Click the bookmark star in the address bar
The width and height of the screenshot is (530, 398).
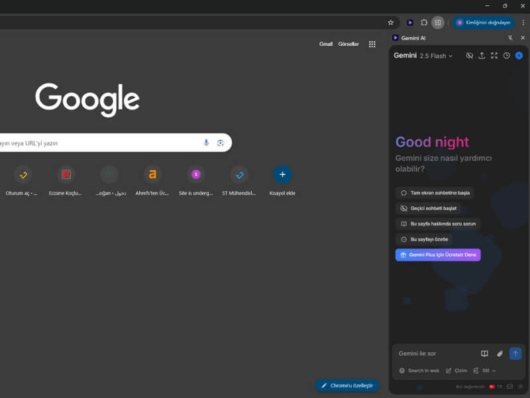pos(390,22)
